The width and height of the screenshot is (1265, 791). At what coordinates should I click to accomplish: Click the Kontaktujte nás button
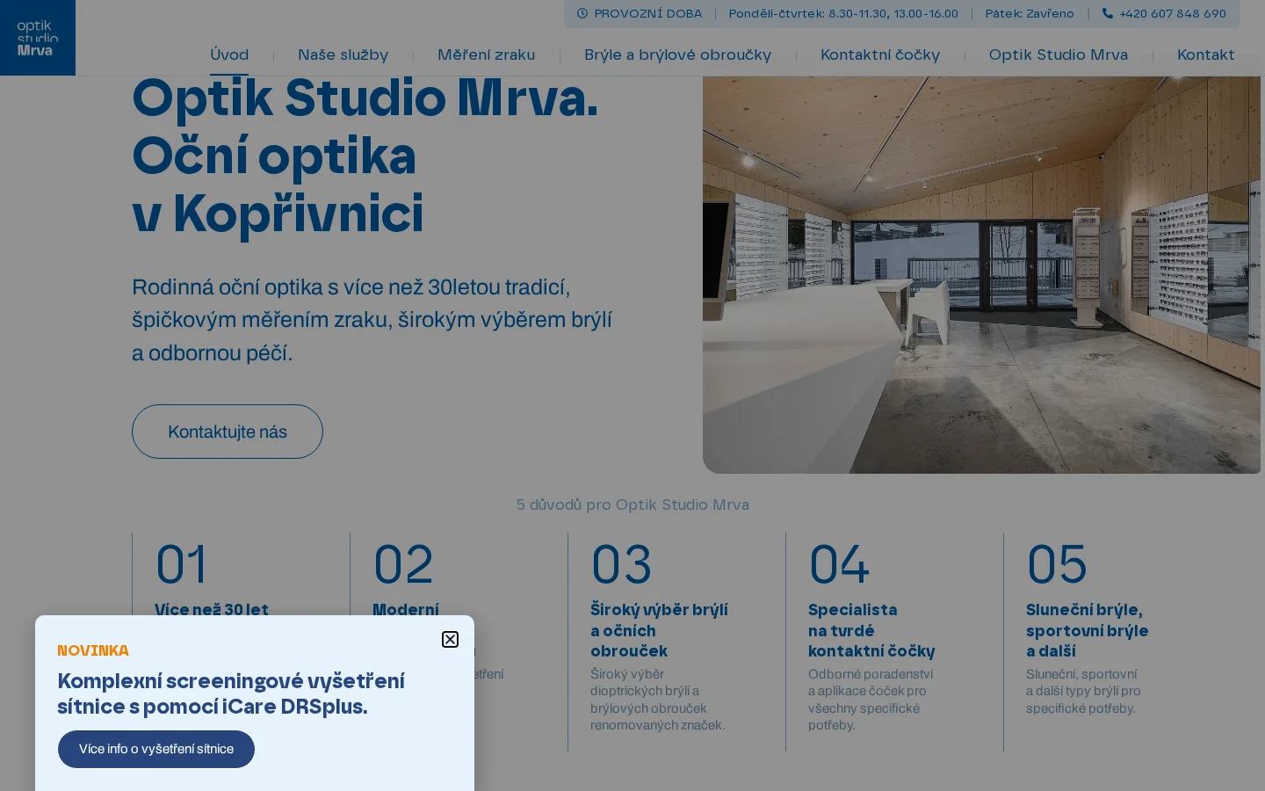pos(228,432)
